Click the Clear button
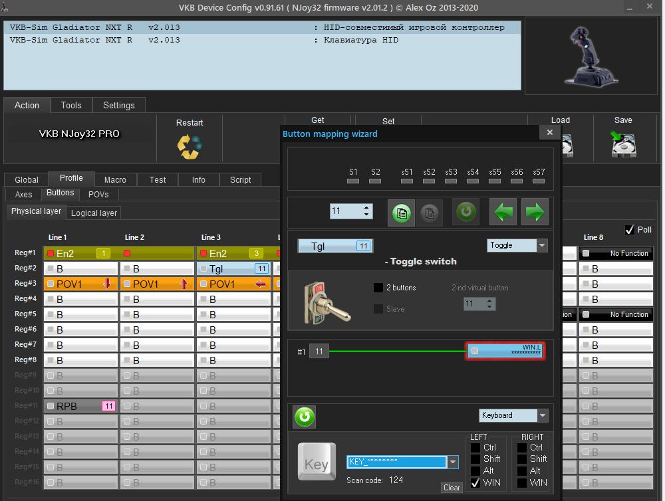 coord(452,488)
